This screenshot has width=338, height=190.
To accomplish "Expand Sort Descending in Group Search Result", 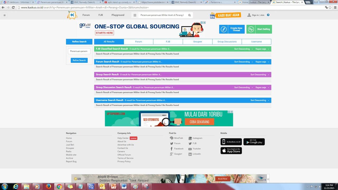I will click(260, 75).
